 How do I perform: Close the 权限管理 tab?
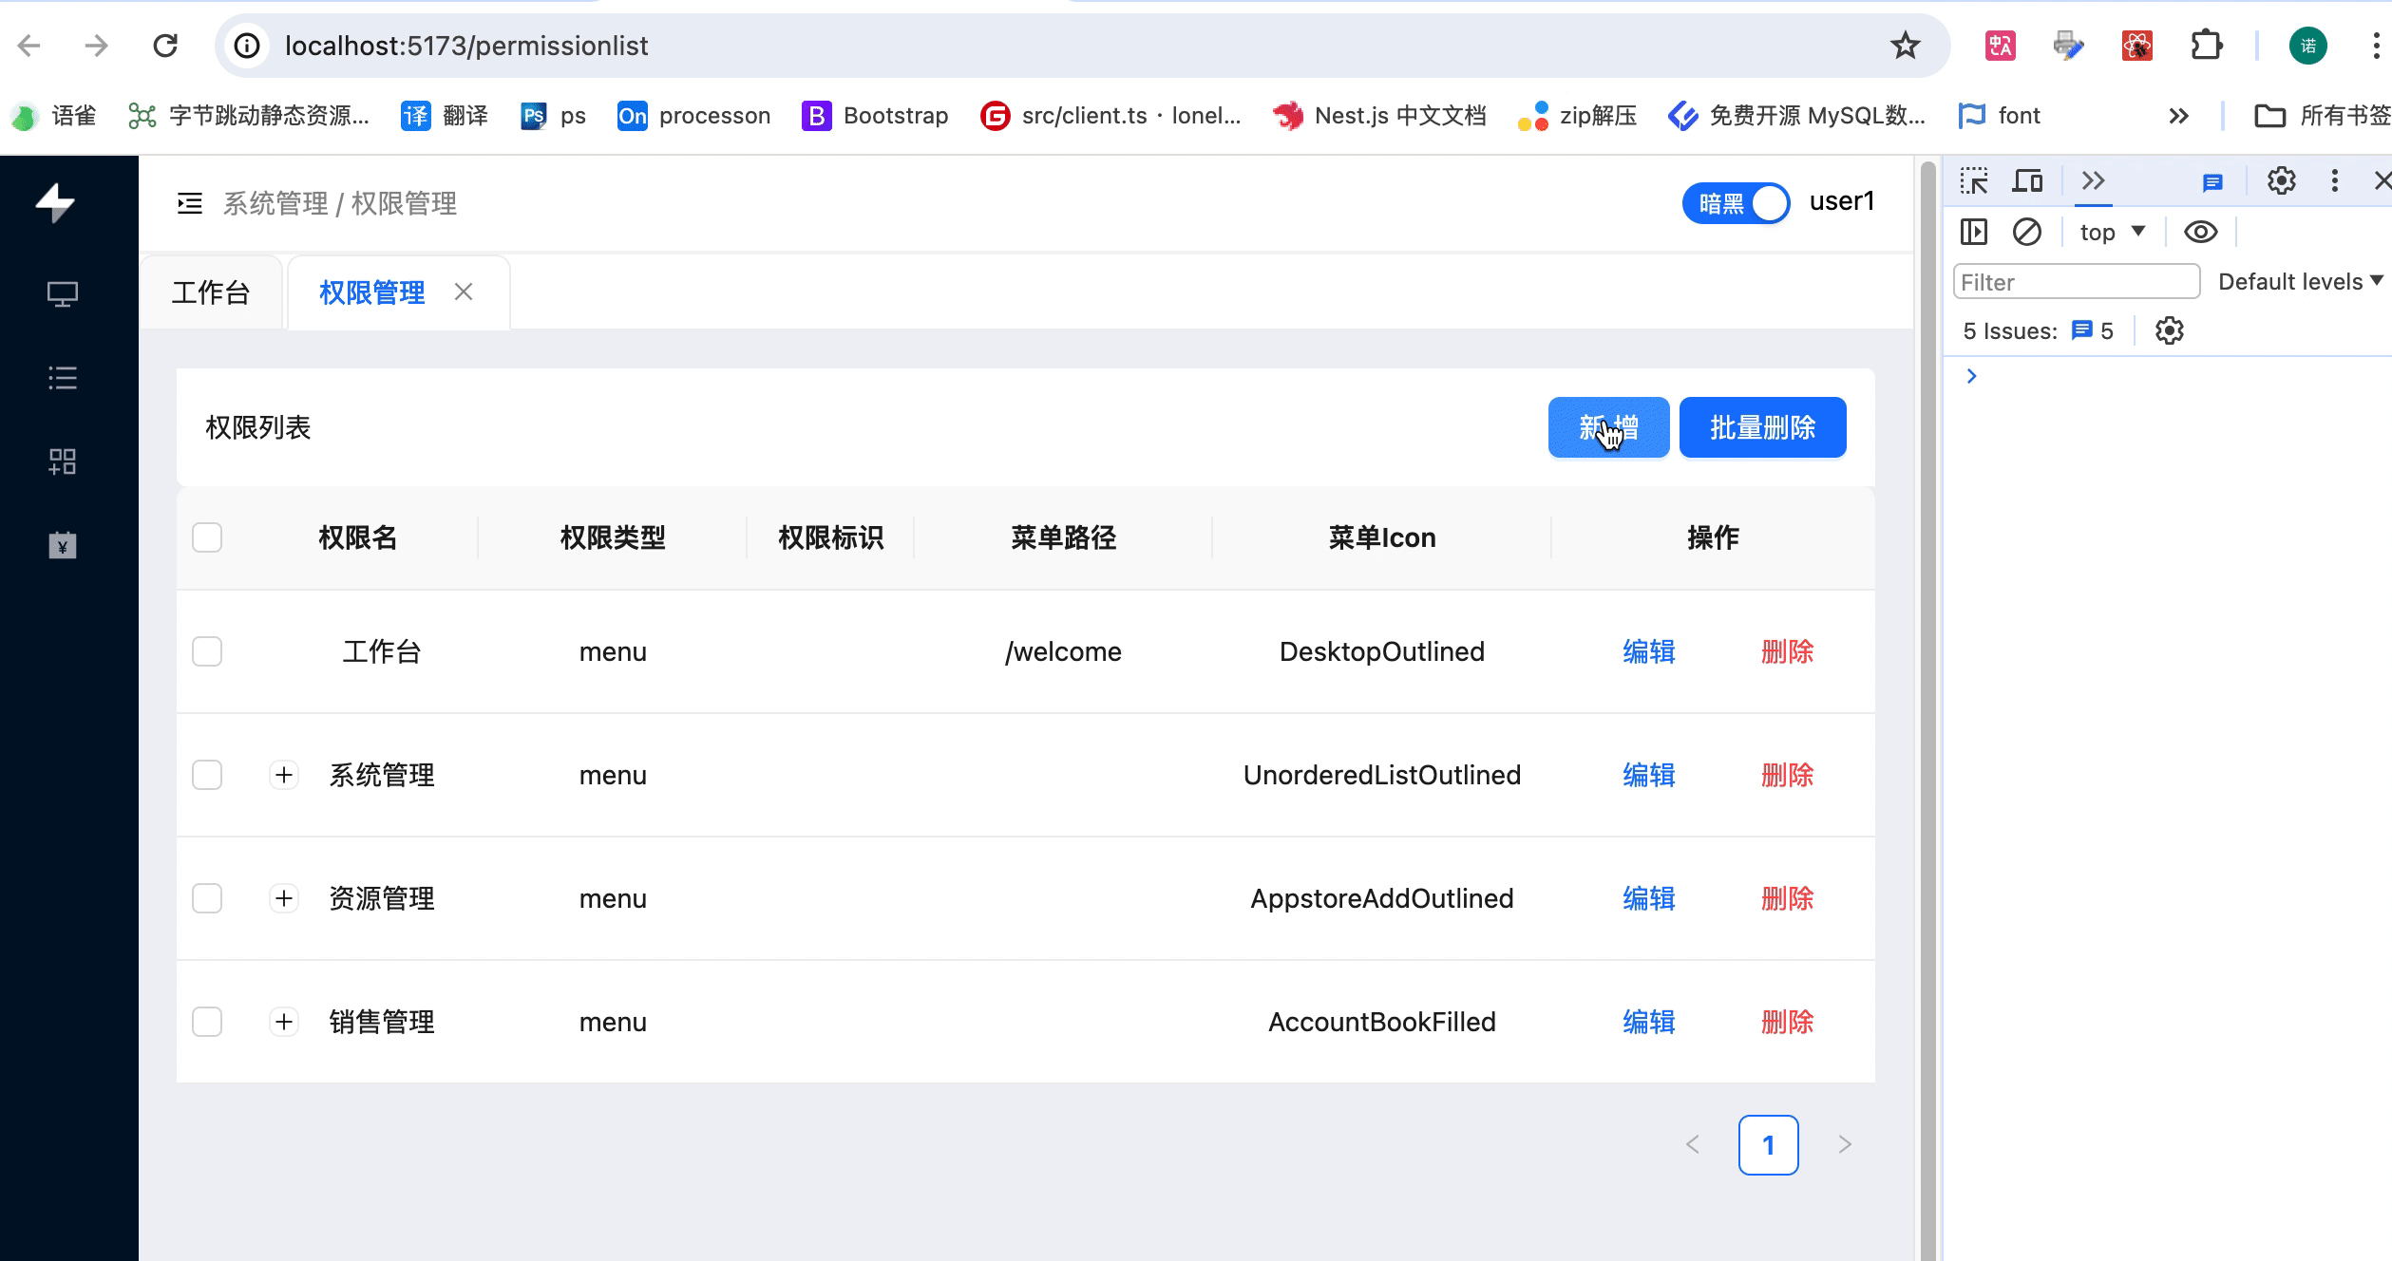pos(464,292)
